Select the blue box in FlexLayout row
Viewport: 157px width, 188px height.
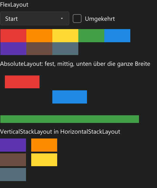coord(117,36)
